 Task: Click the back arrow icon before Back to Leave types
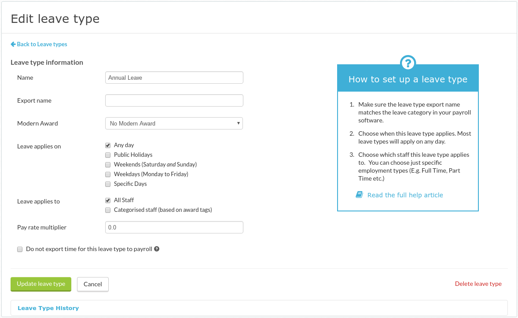tap(13, 44)
